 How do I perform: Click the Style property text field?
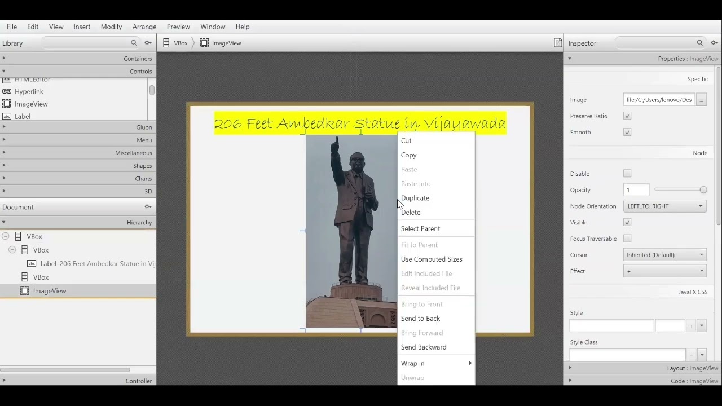coord(611,325)
